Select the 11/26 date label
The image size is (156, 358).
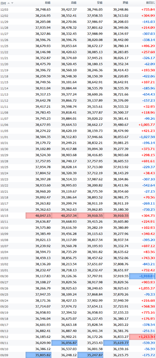(x=4, y=40)
